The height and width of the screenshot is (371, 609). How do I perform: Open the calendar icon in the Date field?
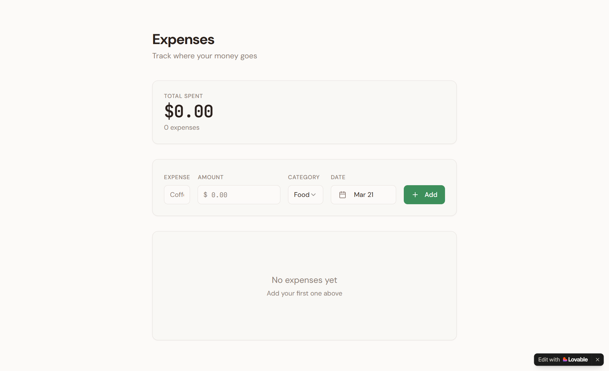pyautogui.click(x=343, y=195)
